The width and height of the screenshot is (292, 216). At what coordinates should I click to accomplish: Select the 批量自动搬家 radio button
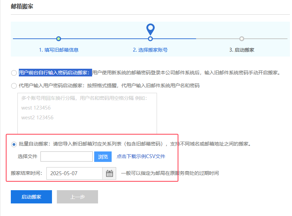click(x=14, y=144)
